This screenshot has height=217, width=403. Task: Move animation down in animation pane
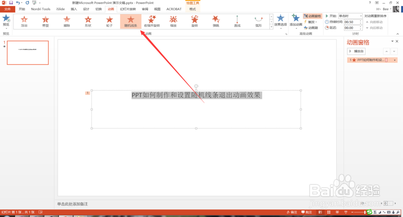coord(394,51)
